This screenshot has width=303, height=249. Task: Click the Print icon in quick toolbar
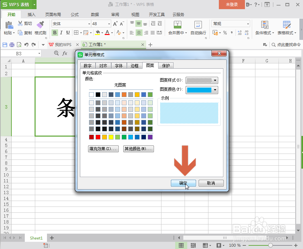(12, 45)
